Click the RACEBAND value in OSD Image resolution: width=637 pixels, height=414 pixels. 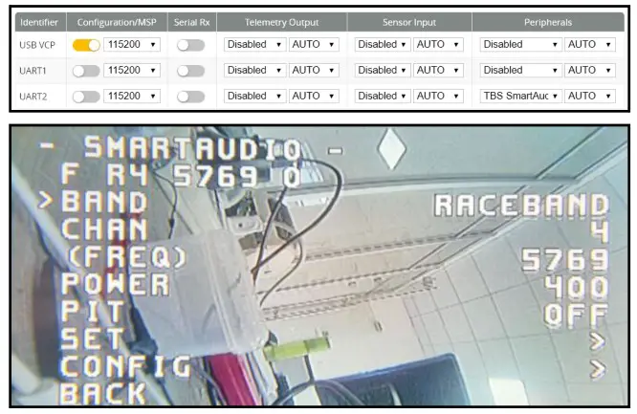(521, 205)
